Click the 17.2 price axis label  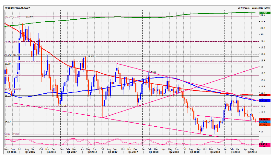pyautogui.click(x=263, y=80)
